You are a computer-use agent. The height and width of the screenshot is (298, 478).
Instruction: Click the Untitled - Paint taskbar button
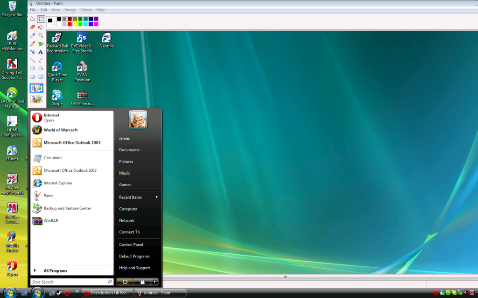[161, 293]
